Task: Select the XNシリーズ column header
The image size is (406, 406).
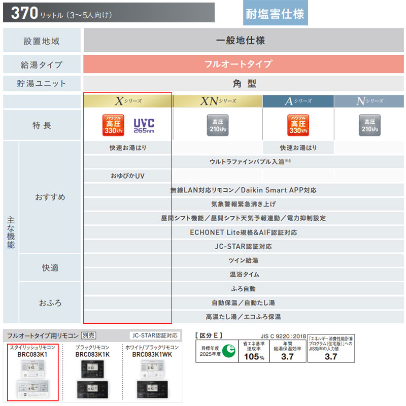Action: coord(218,101)
